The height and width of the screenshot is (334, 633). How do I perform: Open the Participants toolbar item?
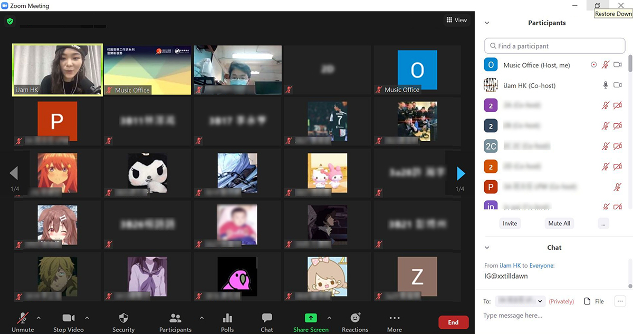(175, 318)
